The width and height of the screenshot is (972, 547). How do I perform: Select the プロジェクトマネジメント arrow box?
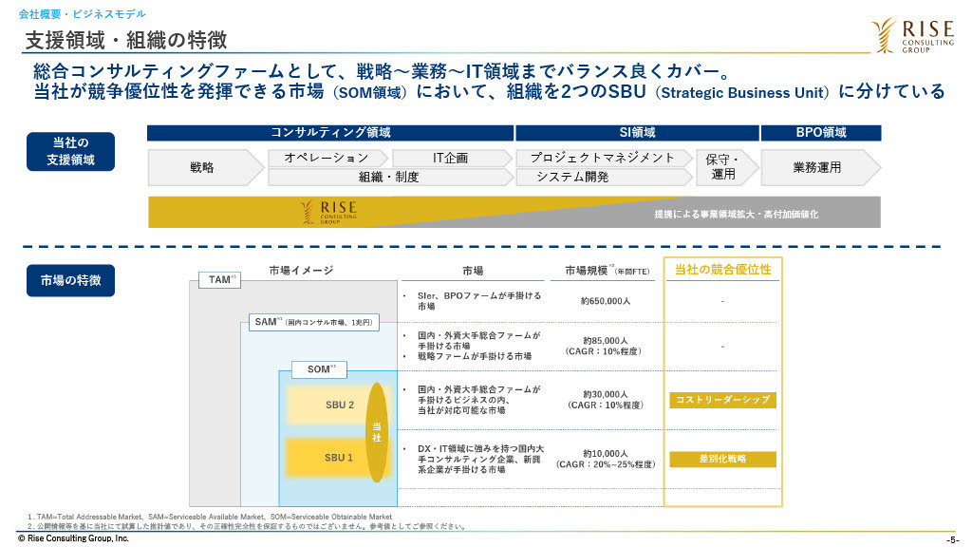coord(605,159)
